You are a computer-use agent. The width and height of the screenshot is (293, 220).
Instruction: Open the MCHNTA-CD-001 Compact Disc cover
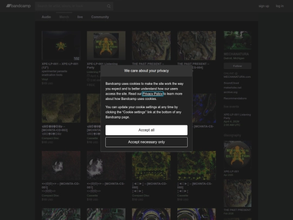61,165
